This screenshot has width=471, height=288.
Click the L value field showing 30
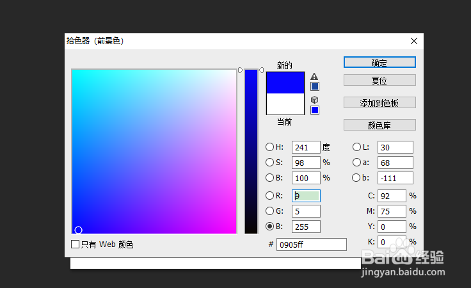point(395,147)
